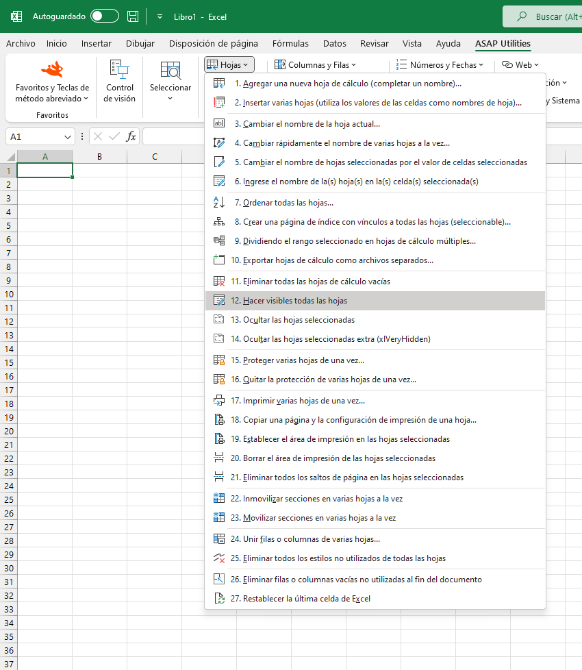Click icon for Eliminar estilos no utilizados
The height and width of the screenshot is (670, 582).
point(219,558)
